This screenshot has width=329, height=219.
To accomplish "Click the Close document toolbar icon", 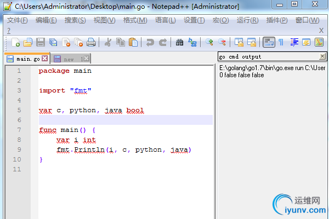I will click(x=66, y=42).
